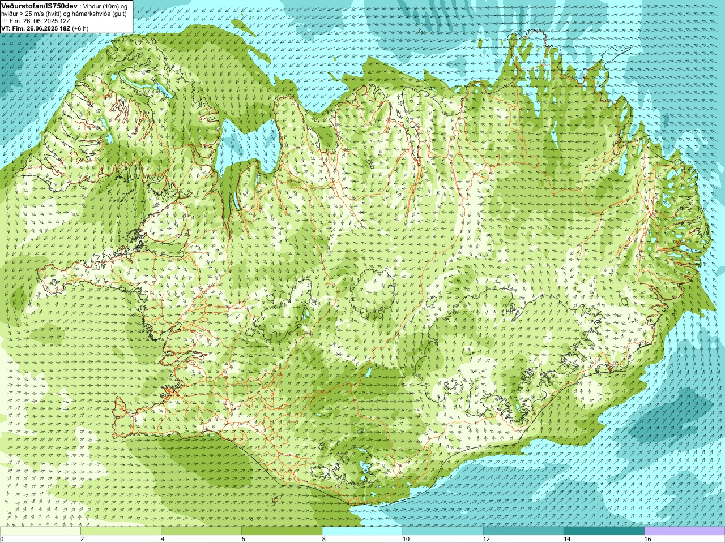The height and width of the screenshot is (543, 725).
Task: Click the lavender above-16 m/s legend swatch
Action: click(685, 531)
